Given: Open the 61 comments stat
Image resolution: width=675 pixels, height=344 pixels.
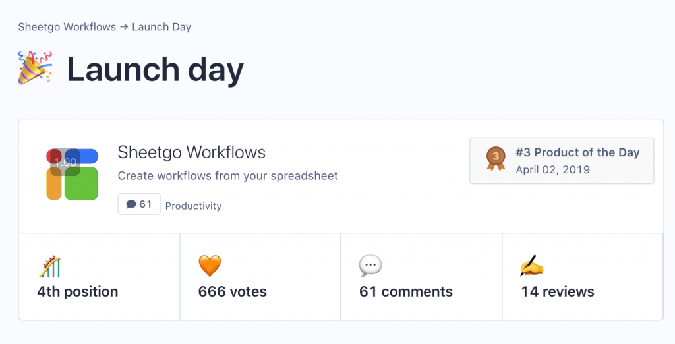Looking at the screenshot, I should click(x=406, y=291).
